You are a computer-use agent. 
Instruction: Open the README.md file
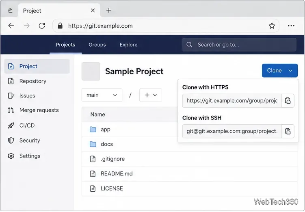click(x=117, y=174)
